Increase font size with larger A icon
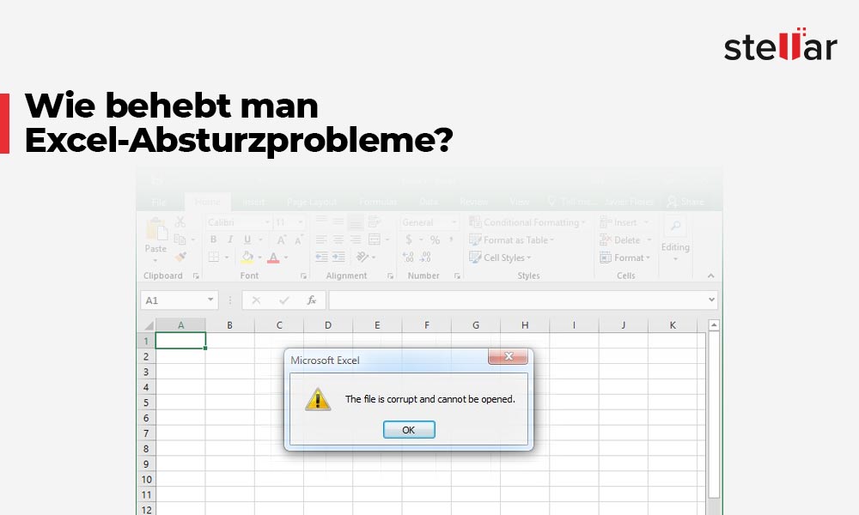859x515 pixels. point(281,239)
